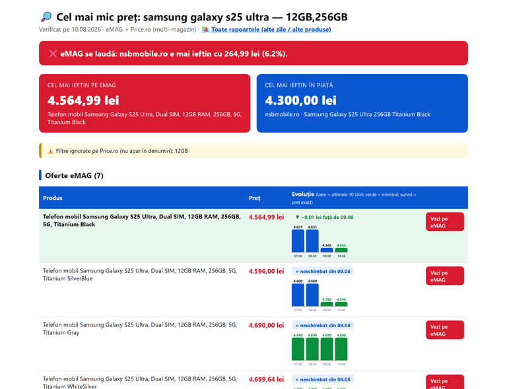
Task: Click the 4.699,64 lei price cell
Action: [x=266, y=379]
